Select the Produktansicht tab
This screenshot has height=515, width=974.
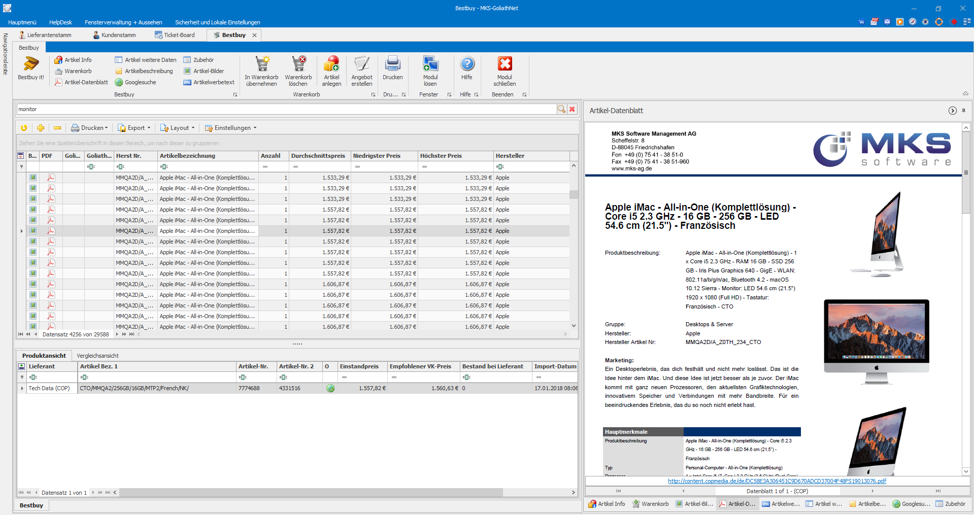click(44, 356)
